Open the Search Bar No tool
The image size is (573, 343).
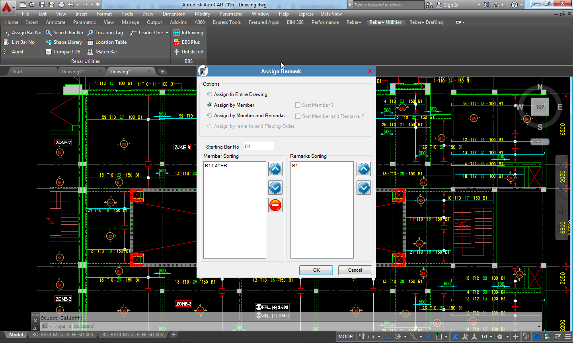[64, 33]
